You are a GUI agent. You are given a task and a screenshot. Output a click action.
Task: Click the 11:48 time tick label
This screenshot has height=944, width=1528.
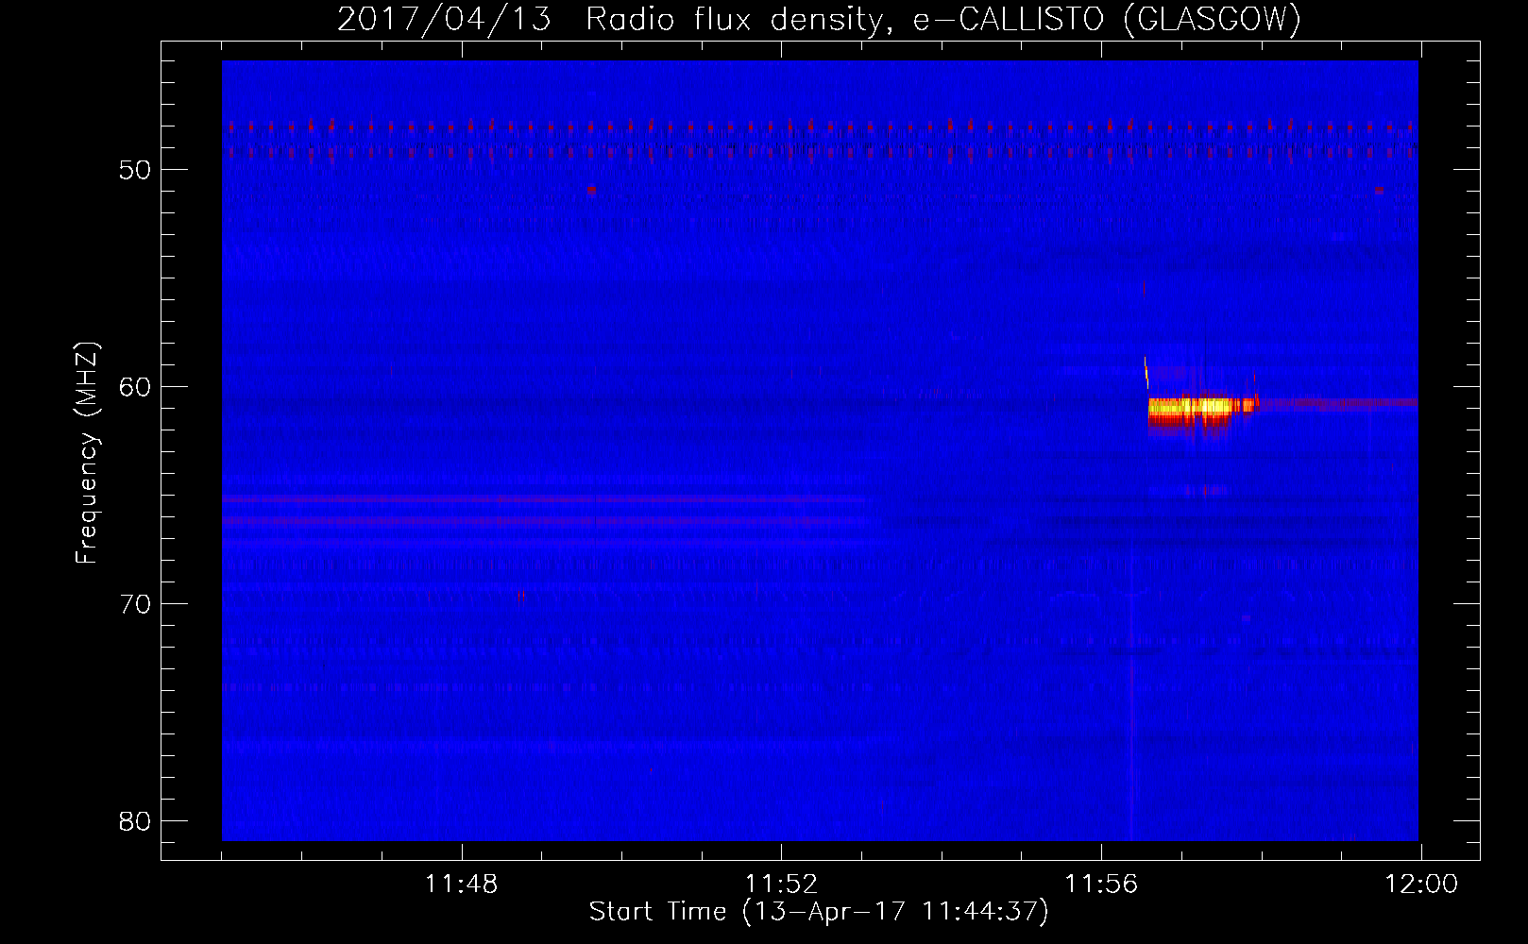(461, 885)
